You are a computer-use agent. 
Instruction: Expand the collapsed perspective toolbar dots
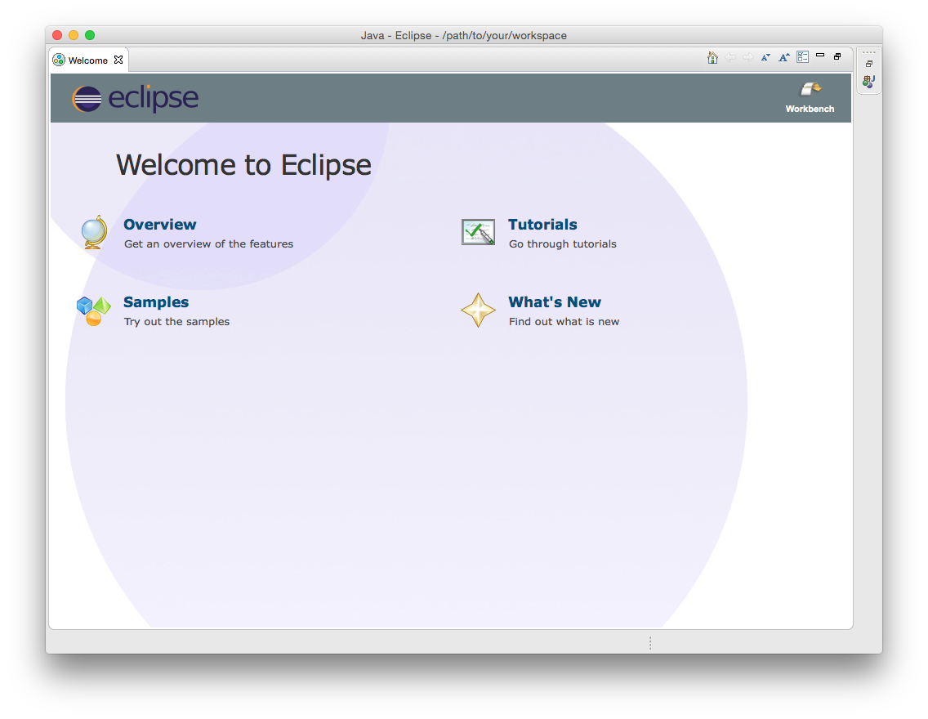pyautogui.click(x=868, y=51)
